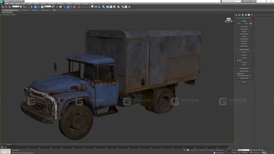Image resolution: width=274 pixels, height=154 pixels.
Task: Collapse the Kam's GTA Scripts rollout
Action: click(x=244, y=50)
